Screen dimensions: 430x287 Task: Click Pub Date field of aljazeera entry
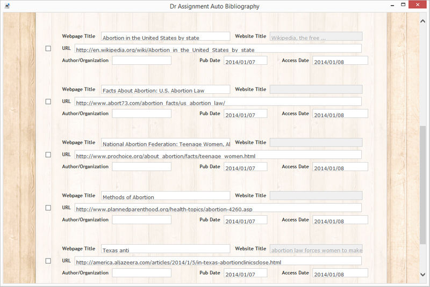(246, 273)
